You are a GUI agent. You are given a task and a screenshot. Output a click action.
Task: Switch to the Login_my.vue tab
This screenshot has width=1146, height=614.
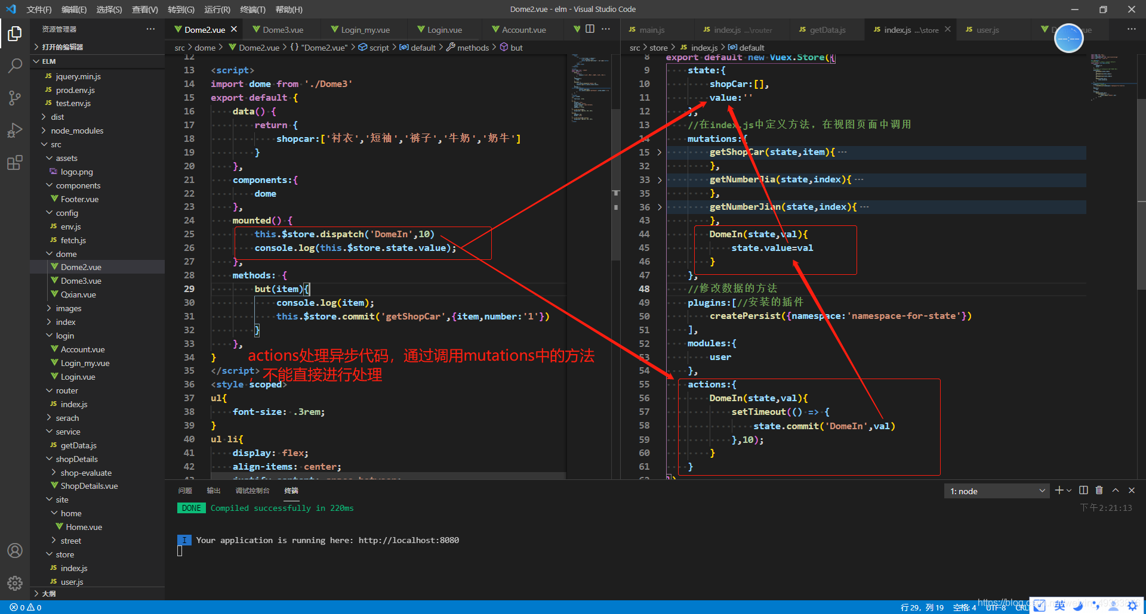[365, 30]
